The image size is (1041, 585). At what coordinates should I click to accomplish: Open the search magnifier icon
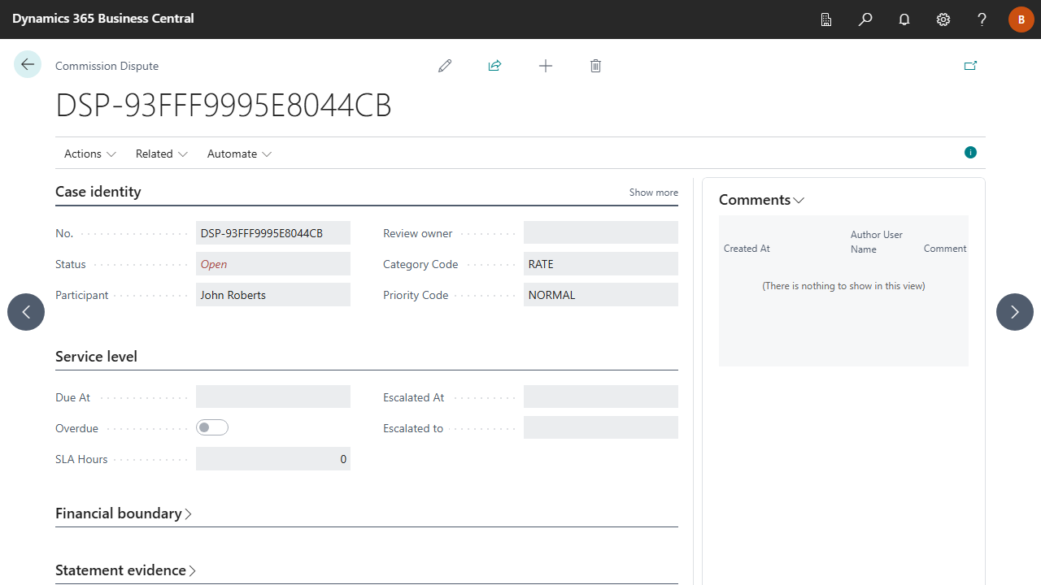(865, 19)
